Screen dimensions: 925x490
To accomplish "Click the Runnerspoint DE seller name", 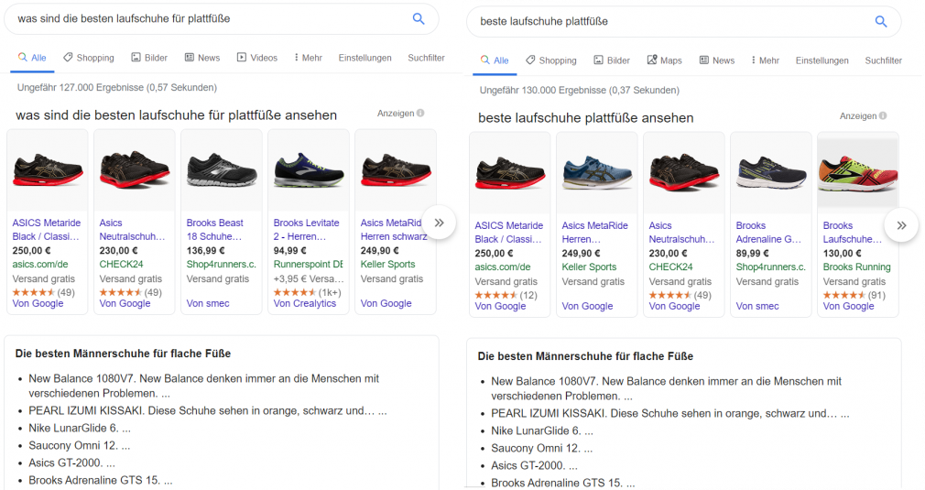I will pyautogui.click(x=308, y=264).
